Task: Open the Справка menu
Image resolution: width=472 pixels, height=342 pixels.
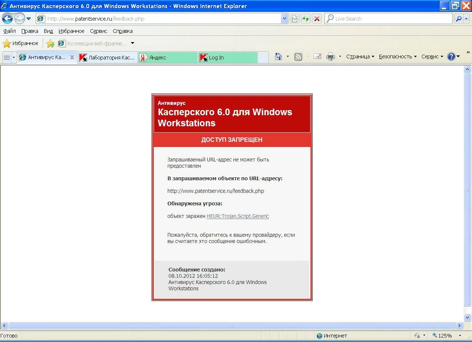Action: (x=123, y=31)
